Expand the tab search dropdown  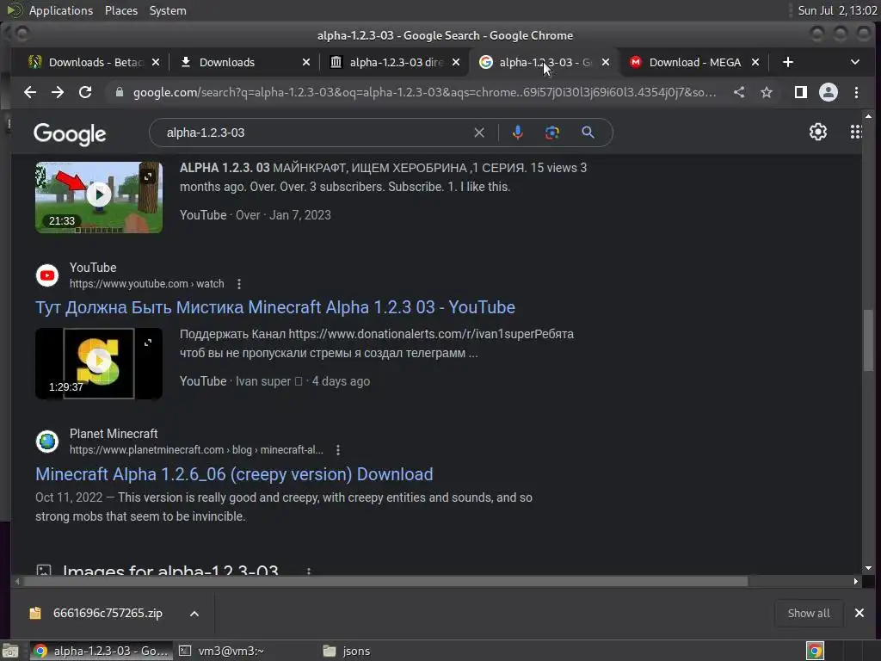click(854, 62)
